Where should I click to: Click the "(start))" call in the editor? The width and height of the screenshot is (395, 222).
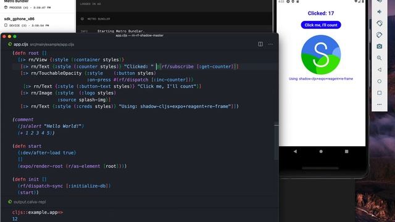[x=28, y=192]
